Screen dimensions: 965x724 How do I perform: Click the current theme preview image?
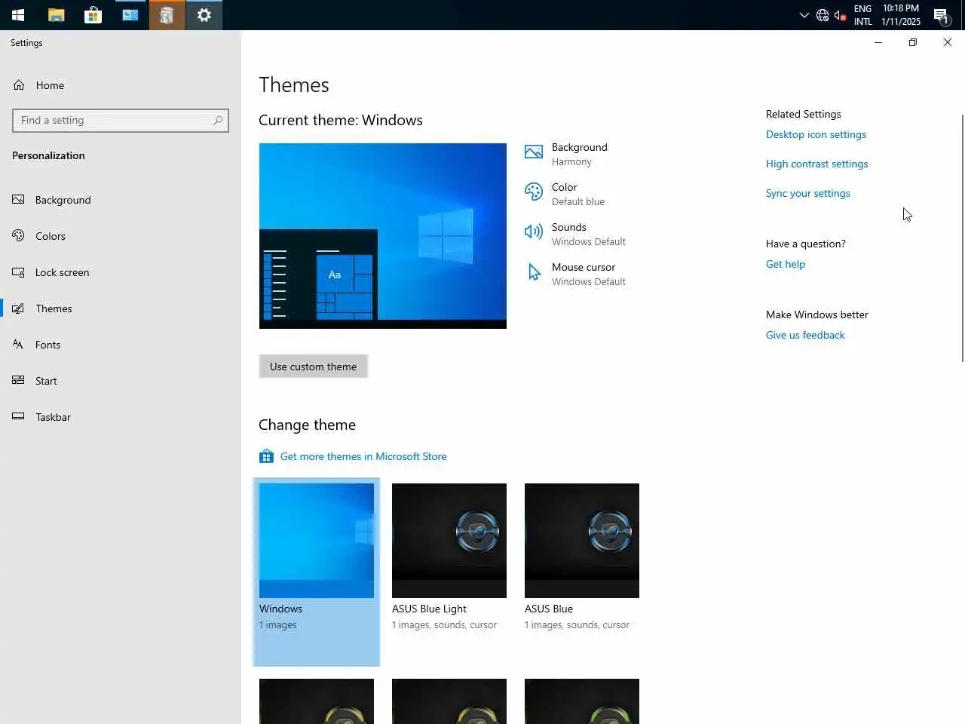(x=383, y=236)
